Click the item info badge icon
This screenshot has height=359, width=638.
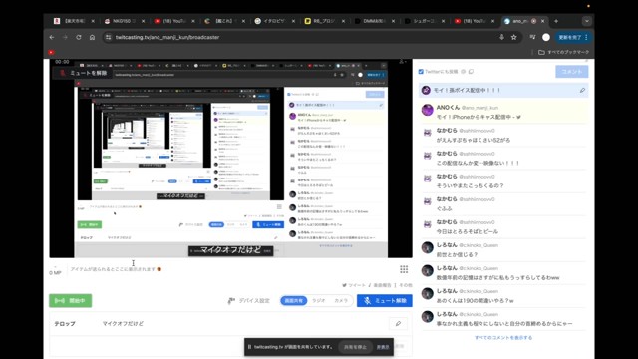159,269
